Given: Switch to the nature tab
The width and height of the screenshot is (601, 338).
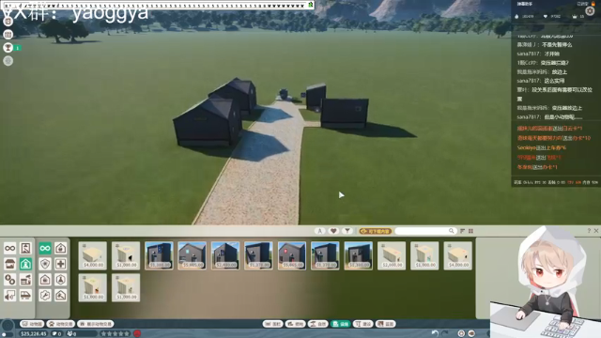Looking at the screenshot, I should [317, 324].
